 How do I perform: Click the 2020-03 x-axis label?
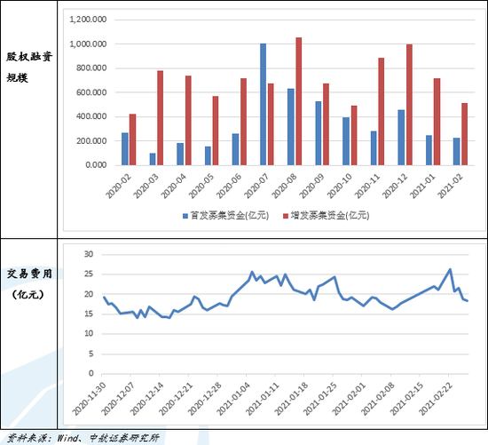146,186
